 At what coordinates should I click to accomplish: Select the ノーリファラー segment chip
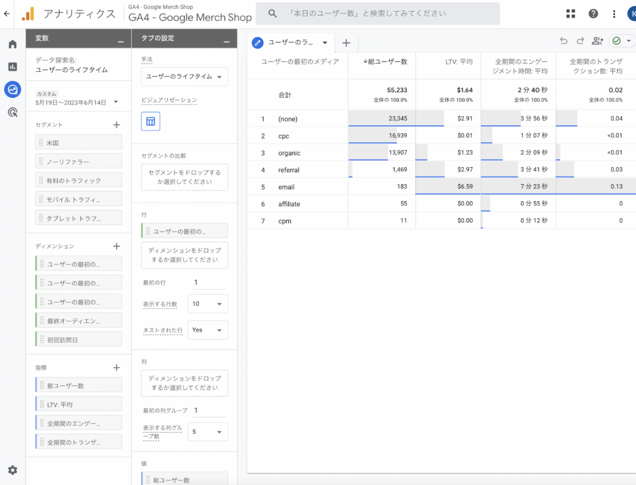78,162
